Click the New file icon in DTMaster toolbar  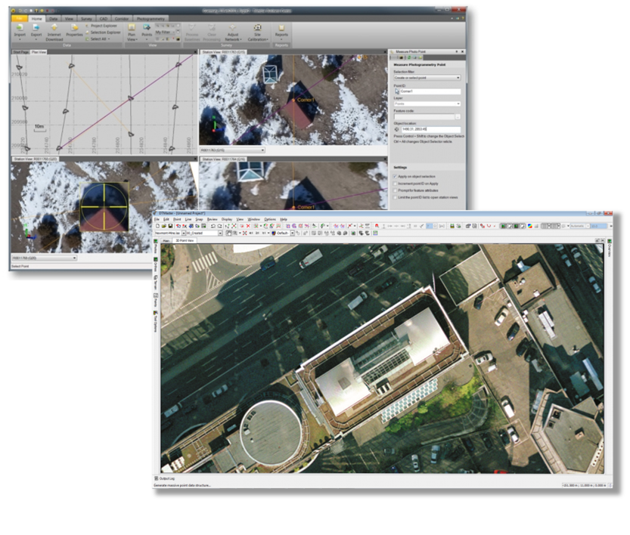point(158,226)
